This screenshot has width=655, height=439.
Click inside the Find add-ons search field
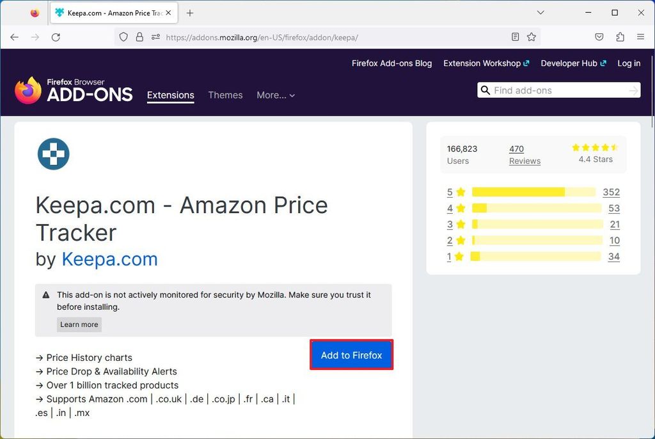[x=556, y=90]
